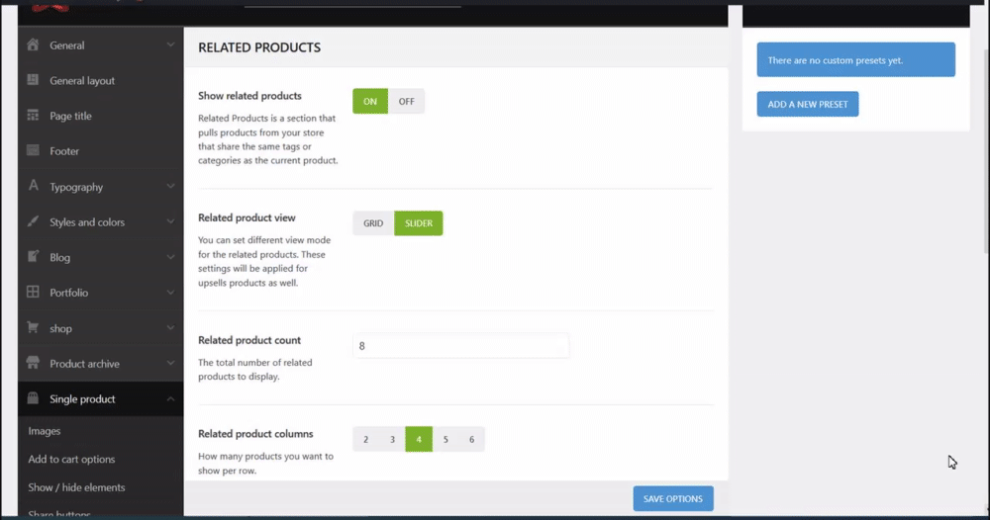990x520 pixels.
Task: Click the Show related products label
Action: (250, 96)
